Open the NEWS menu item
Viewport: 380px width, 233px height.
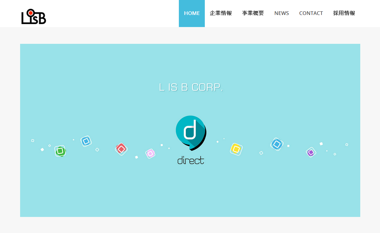click(x=282, y=13)
